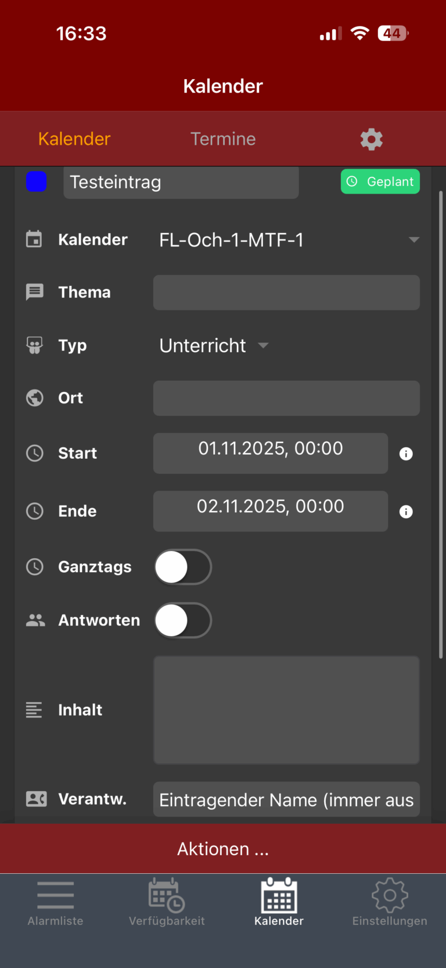Enable the Ganztags switch
Screen dimensions: 446x968
pyautogui.click(x=183, y=567)
